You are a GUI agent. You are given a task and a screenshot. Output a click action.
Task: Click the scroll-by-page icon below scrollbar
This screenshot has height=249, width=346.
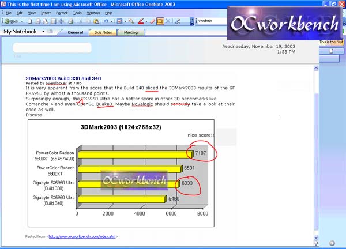316,243
